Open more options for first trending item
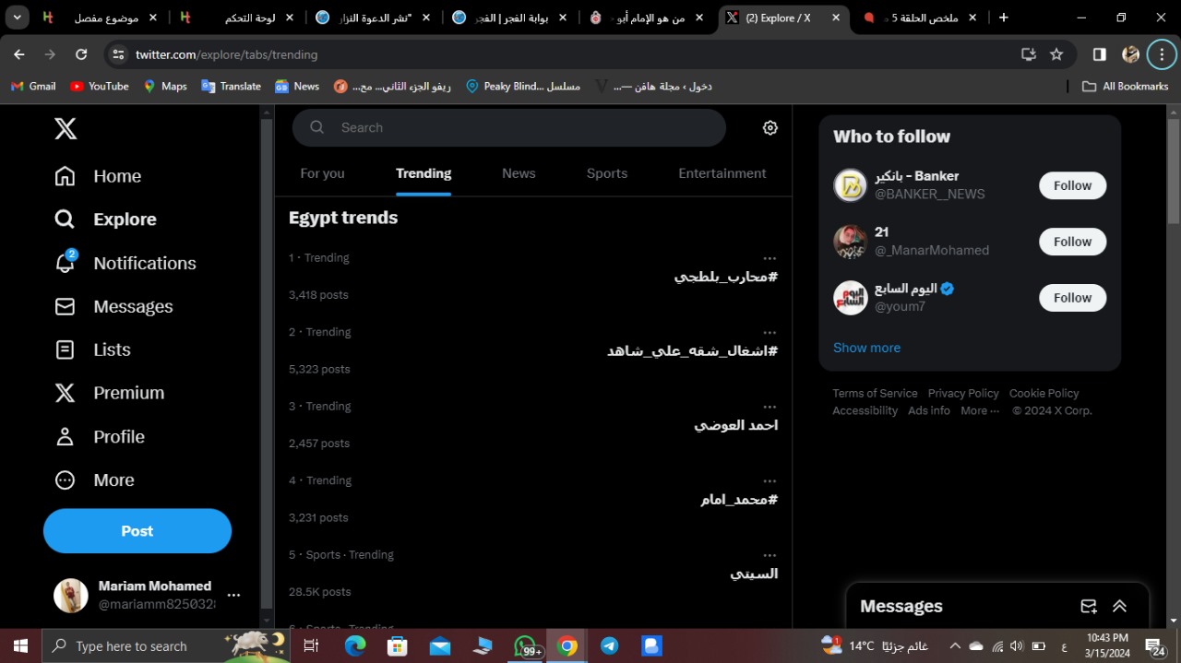The image size is (1181, 663). point(769,258)
